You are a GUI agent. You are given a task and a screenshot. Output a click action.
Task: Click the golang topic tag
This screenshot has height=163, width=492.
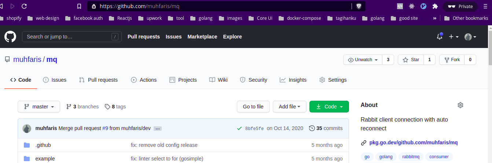386,157
